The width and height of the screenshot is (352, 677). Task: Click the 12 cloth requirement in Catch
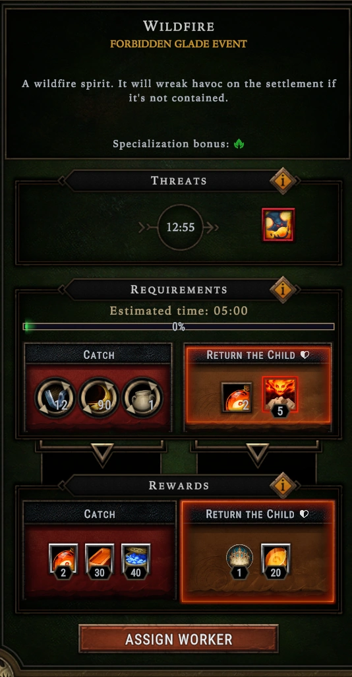pos(55,398)
